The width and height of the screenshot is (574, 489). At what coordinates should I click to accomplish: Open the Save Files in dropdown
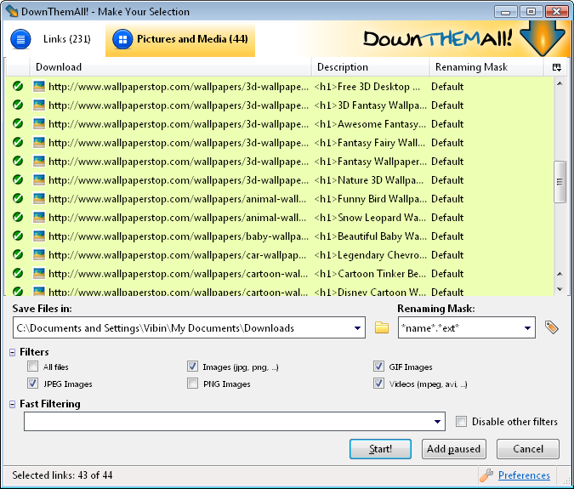358,328
